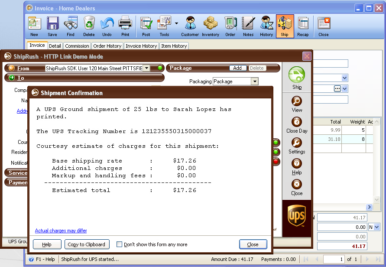Select the Ship forklift toolbar icon
386x267 pixels.
click(285, 26)
